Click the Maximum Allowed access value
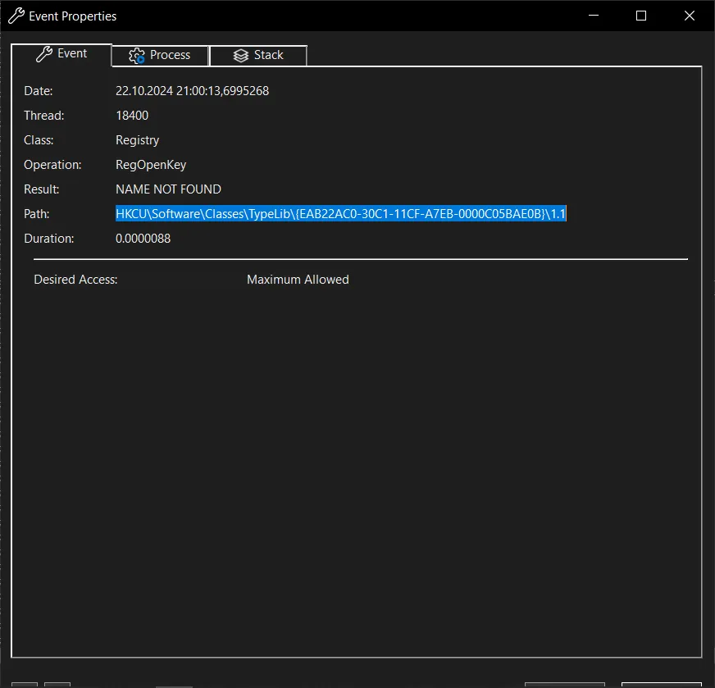Viewport: 715px width, 688px height. click(x=298, y=280)
